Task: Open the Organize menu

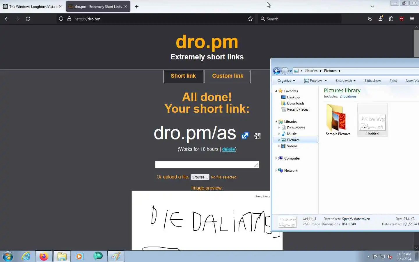Action: pos(286,81)
